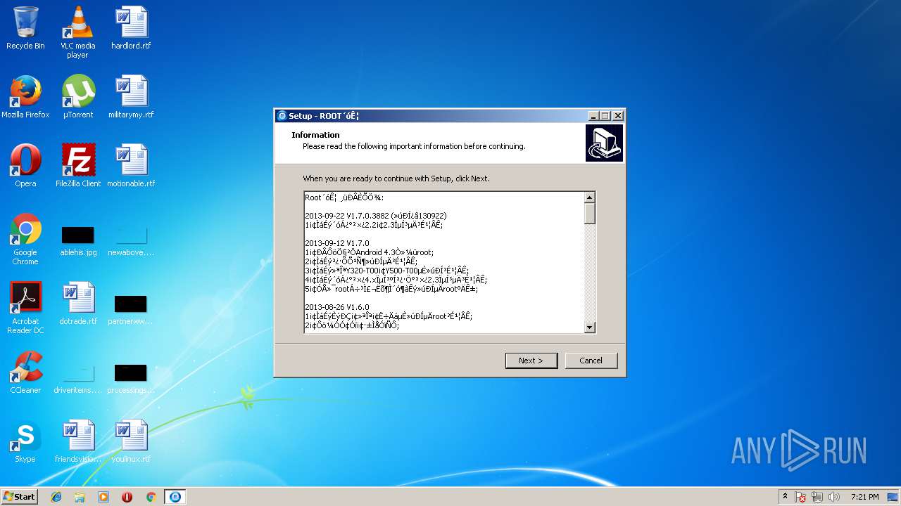Screen dimensions: 901x506
Task: Select the FileZilla Client shortcut
Action: [x=78, y=166]
